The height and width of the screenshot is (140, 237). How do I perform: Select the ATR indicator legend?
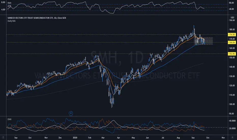[x=9, y=6]
